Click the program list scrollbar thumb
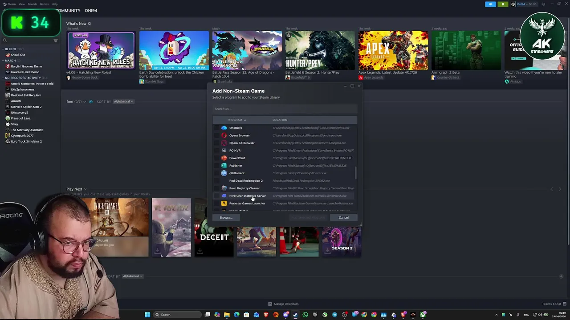The height and width of the screenshot is (320, 570). 356,174
